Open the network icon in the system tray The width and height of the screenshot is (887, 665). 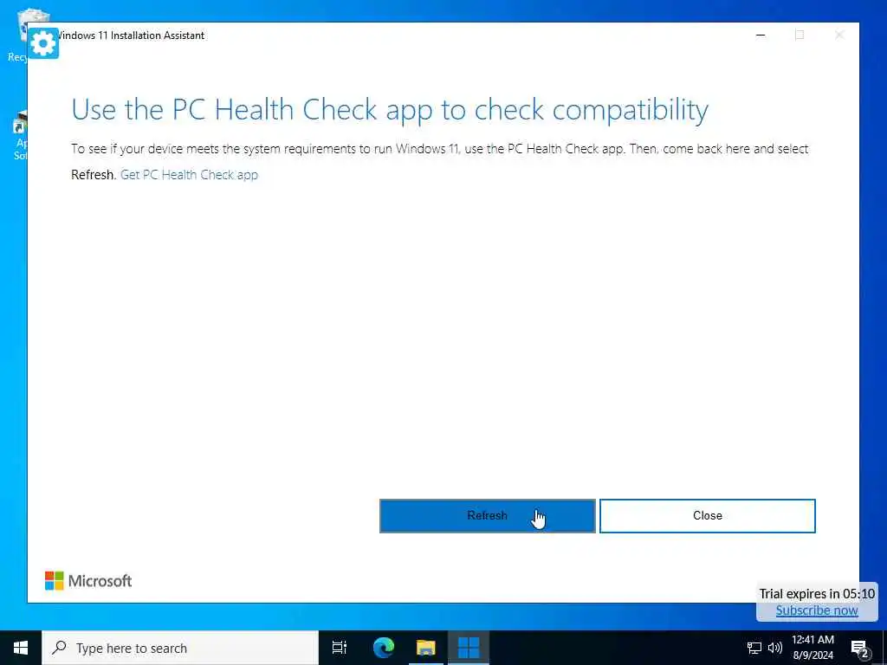[x=754, y=648]
